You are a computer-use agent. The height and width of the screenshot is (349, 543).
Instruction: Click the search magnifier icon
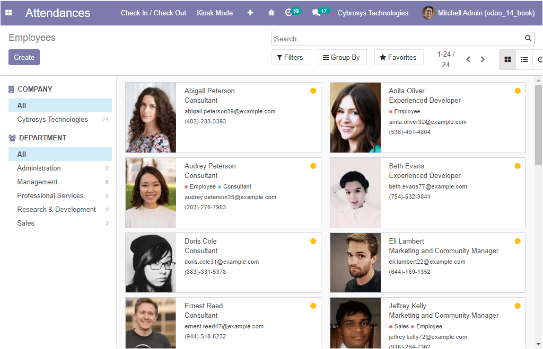click(528, 38)
